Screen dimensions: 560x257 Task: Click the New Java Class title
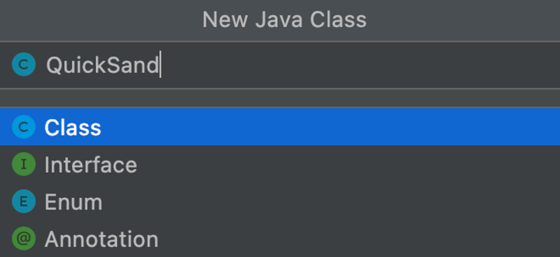[x=284, y=20]
